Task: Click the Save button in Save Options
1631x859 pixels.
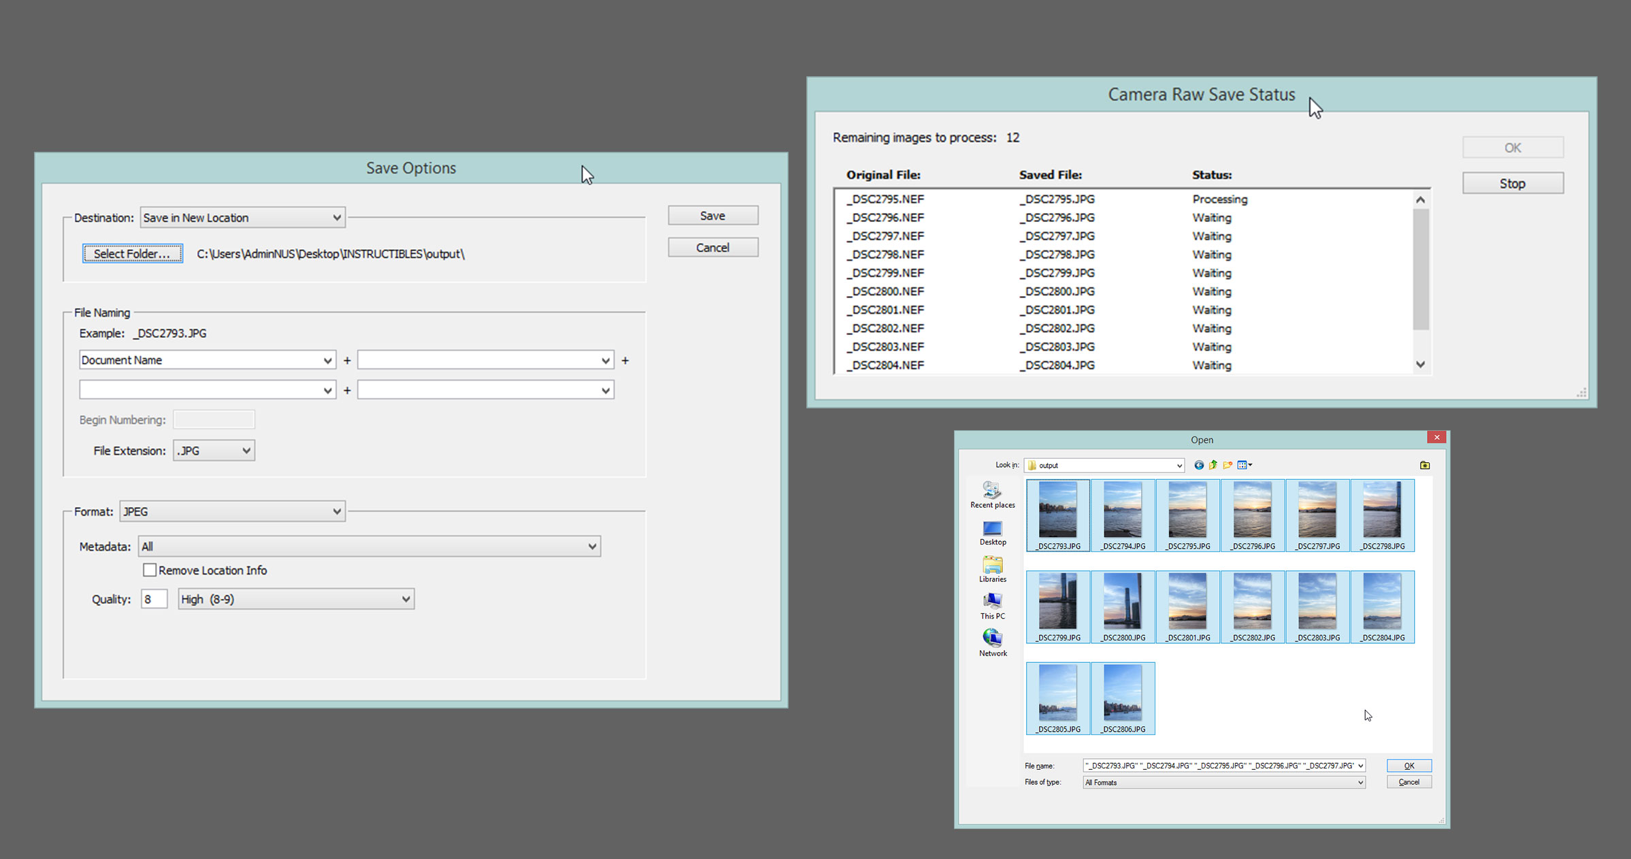Action: pyautogui.click(x=711, y=214)
